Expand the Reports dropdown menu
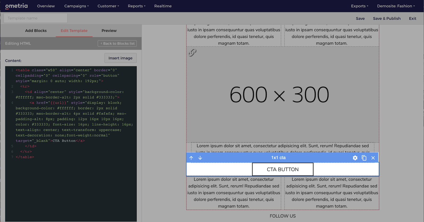This screenshot has width=424, height=222. pyautogui.click(x=136, y=6)
